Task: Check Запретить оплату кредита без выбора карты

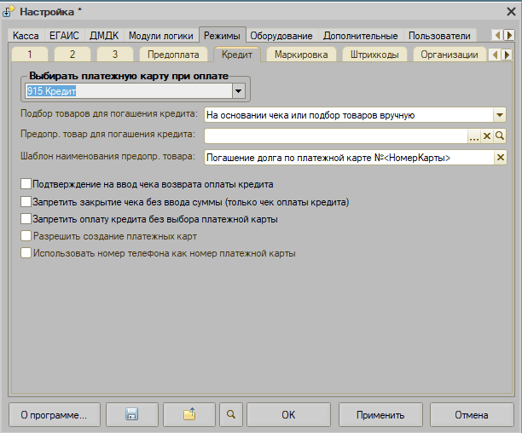Action: (x=26, y=218)
